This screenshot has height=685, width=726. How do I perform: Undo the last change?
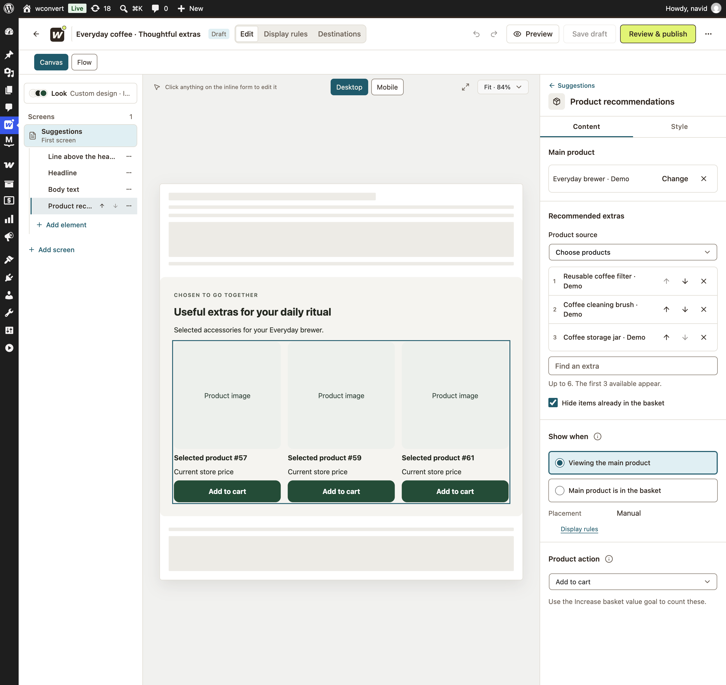click(476, 34)
